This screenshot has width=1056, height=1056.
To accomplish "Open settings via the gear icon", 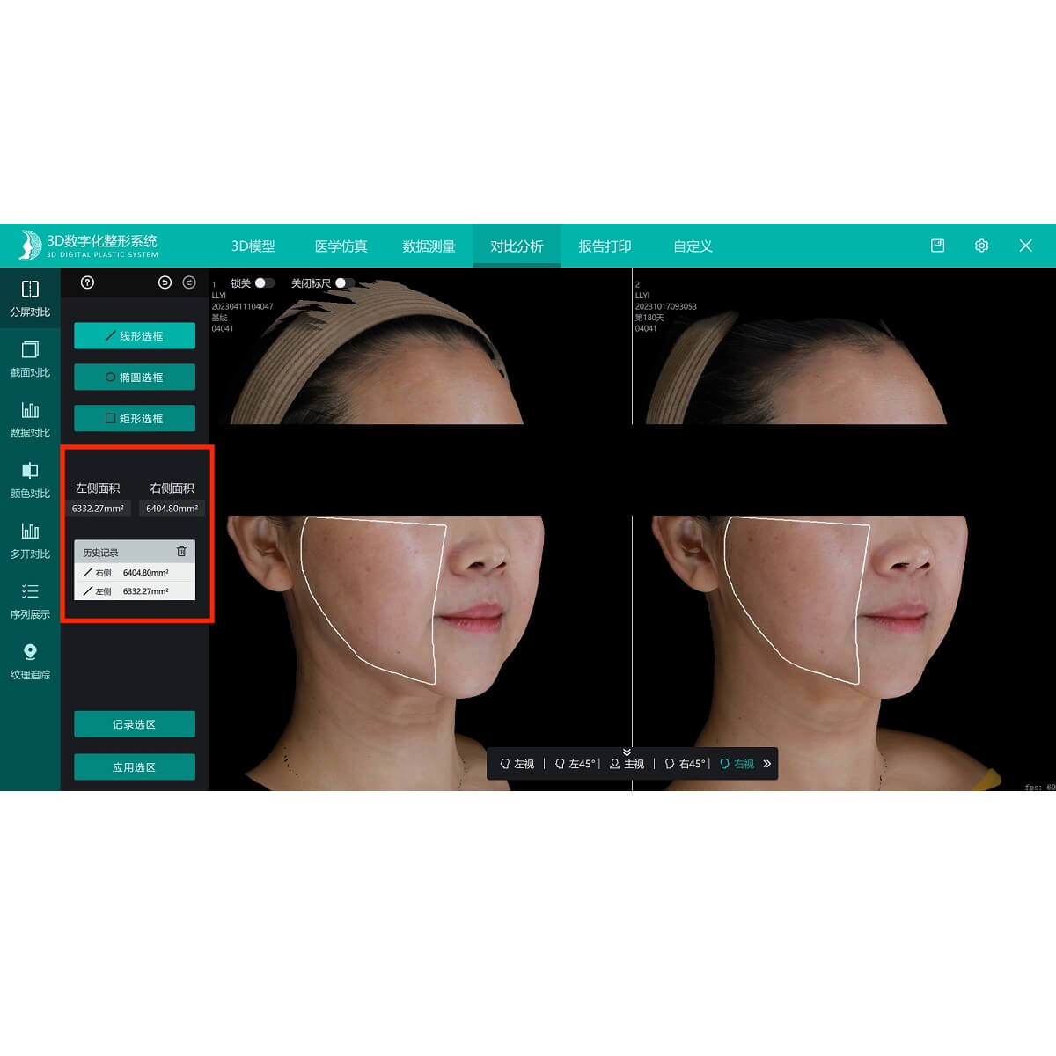I will pyautogui.click(x=981, y=246).
